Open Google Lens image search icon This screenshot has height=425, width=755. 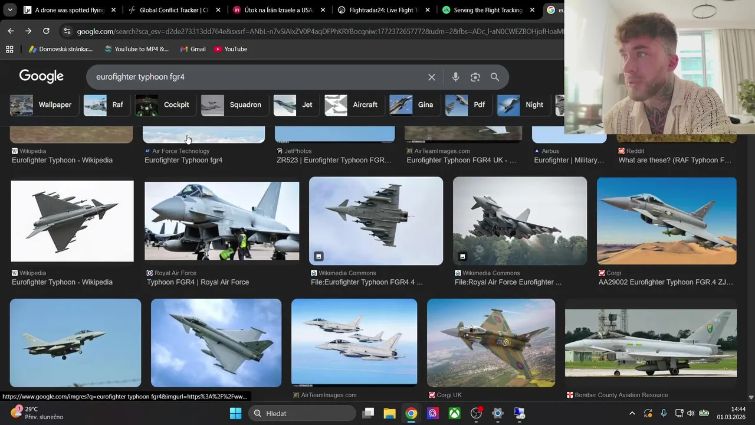pyautogui.click(x=475, y=77)
